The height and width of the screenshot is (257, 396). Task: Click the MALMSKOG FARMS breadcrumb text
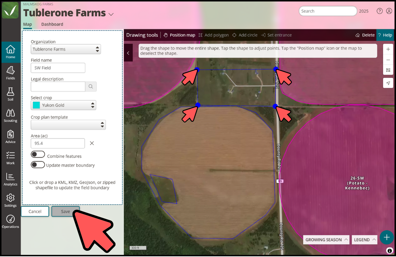click(x=38, y=4)
